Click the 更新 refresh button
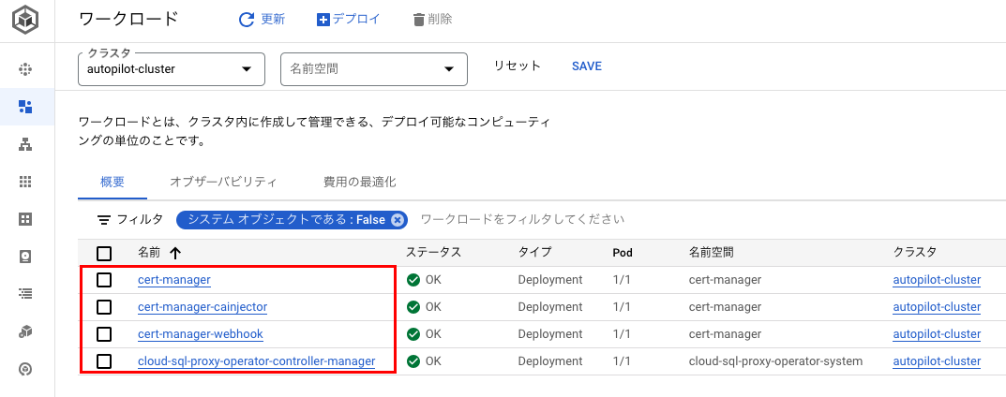1006x397 pixels. tap(262, 20)
